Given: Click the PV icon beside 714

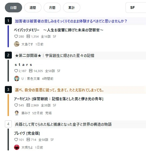Looking at the screenshot, I should click(28, 139).
